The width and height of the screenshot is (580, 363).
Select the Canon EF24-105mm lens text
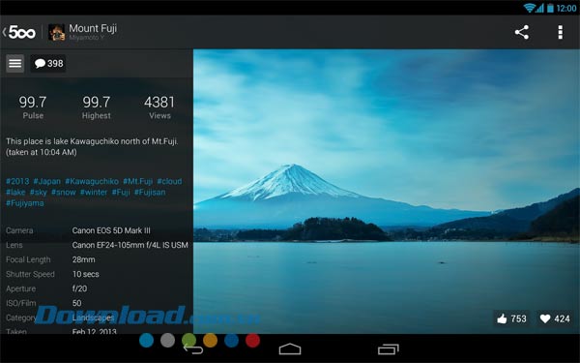130,245
